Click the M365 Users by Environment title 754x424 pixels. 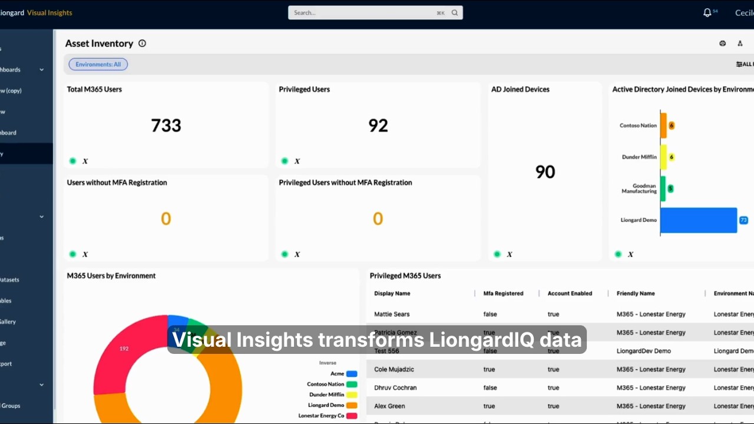(x=111, y=276)
